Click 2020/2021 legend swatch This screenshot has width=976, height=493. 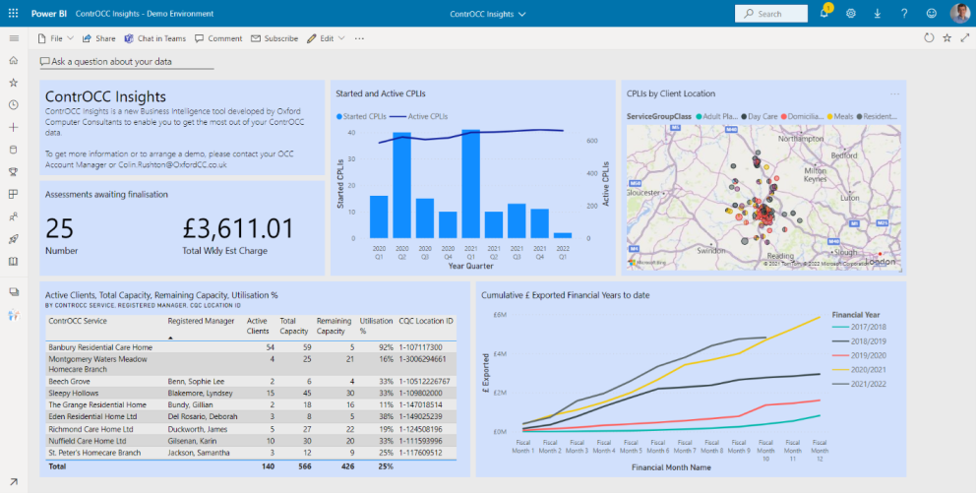tap(841, 370)
